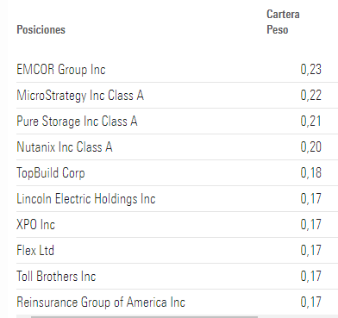Click the 0,17 weight for Toll Brothers
This screenshot has height=318, width=338.
[x=310, y=277]
